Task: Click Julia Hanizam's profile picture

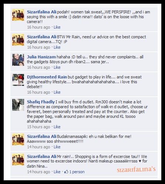Action: tap(18, 60)
